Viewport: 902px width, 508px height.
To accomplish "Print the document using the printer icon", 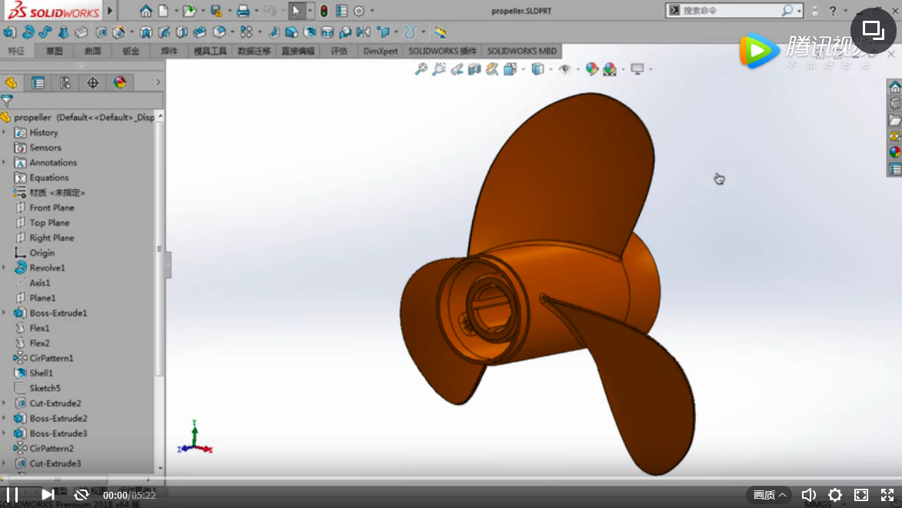I will tap(243, 11).
